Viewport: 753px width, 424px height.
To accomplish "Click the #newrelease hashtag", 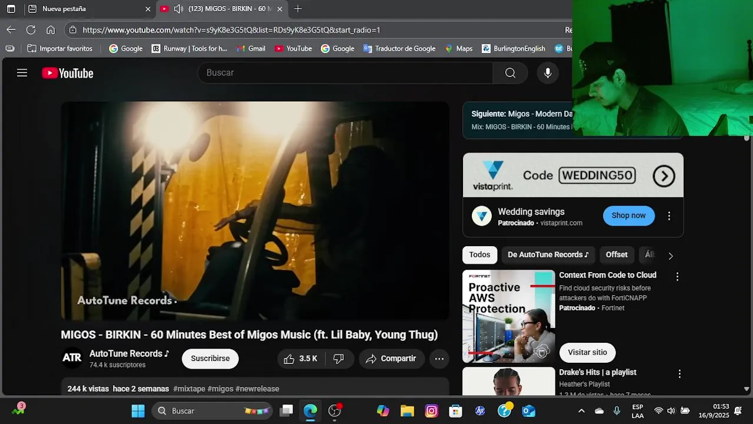I will 257,389.
